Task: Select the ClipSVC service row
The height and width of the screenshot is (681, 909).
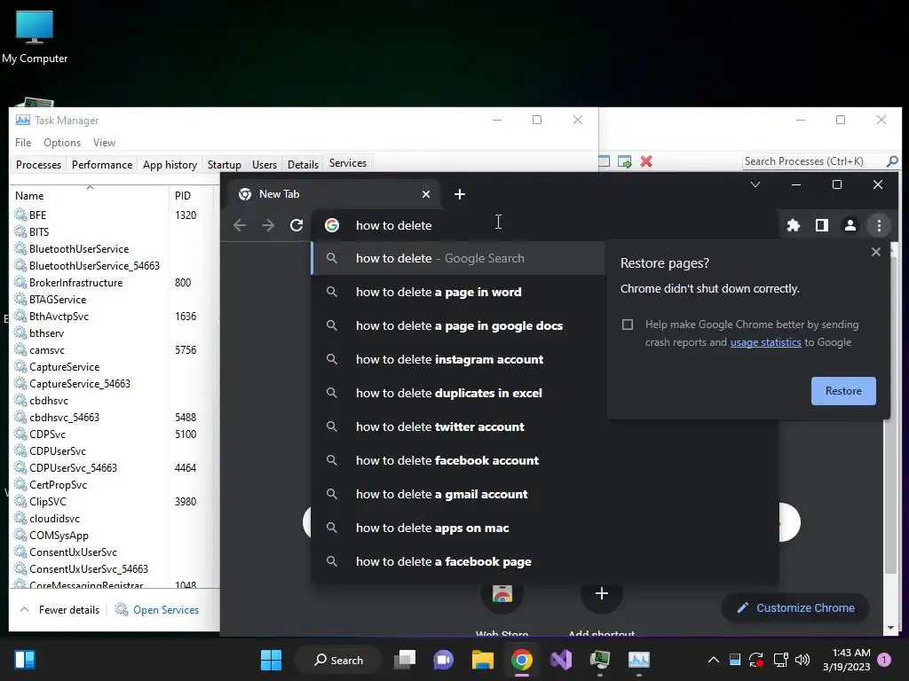Action: point(115,502)
